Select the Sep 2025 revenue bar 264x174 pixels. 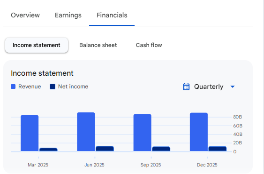143,133
